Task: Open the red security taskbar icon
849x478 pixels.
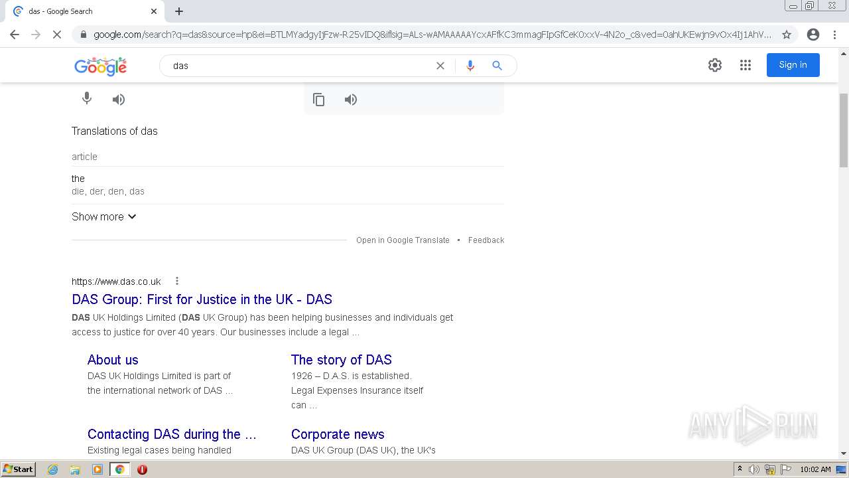Action: [142, 469]
